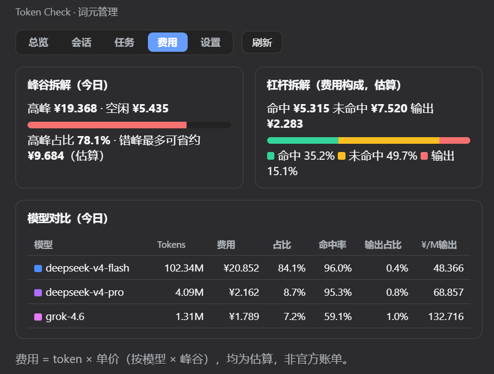Click the 84.1% share cell
Viewport: 494px width, 374px height.
(292, 268)
